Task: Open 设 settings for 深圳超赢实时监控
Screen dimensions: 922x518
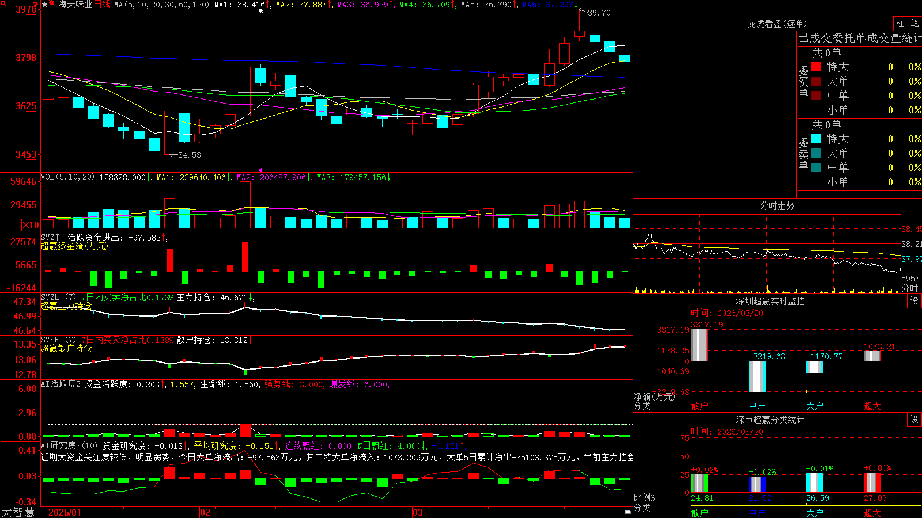Action: [x=915, y=301]
